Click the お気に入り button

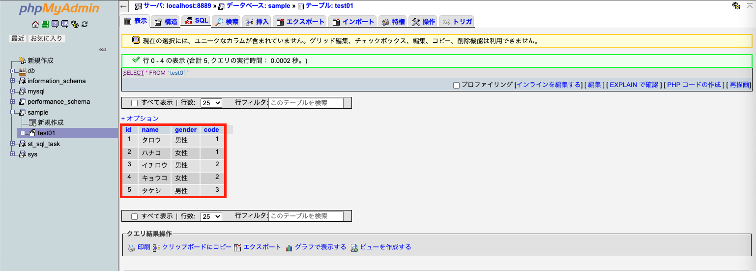pos(47,38)
